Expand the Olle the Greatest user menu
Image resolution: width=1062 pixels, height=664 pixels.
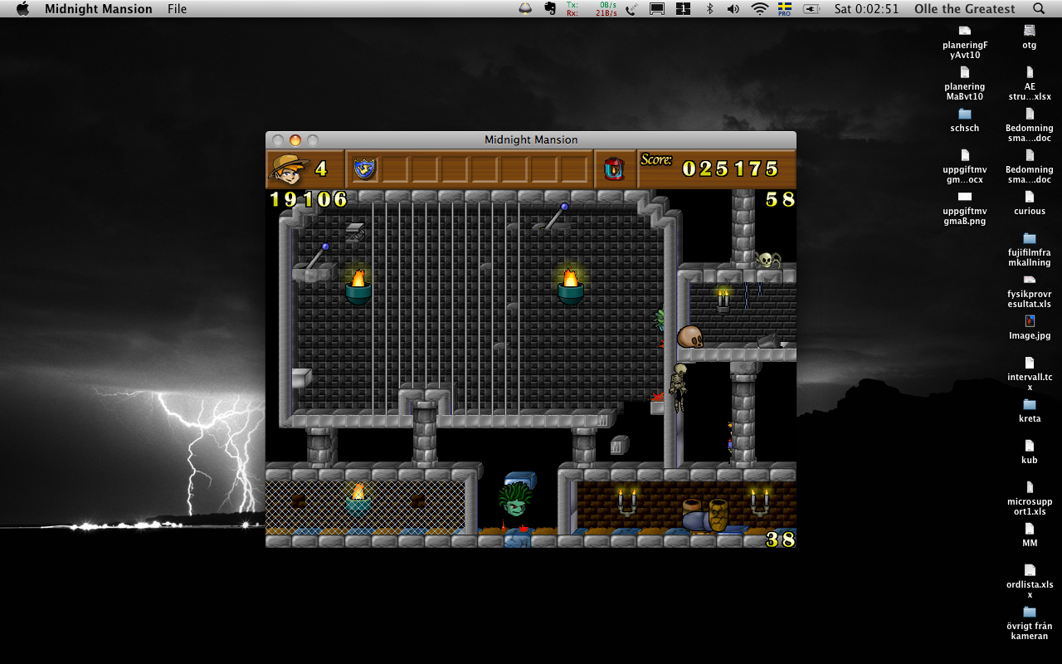(x=964, y=9)
